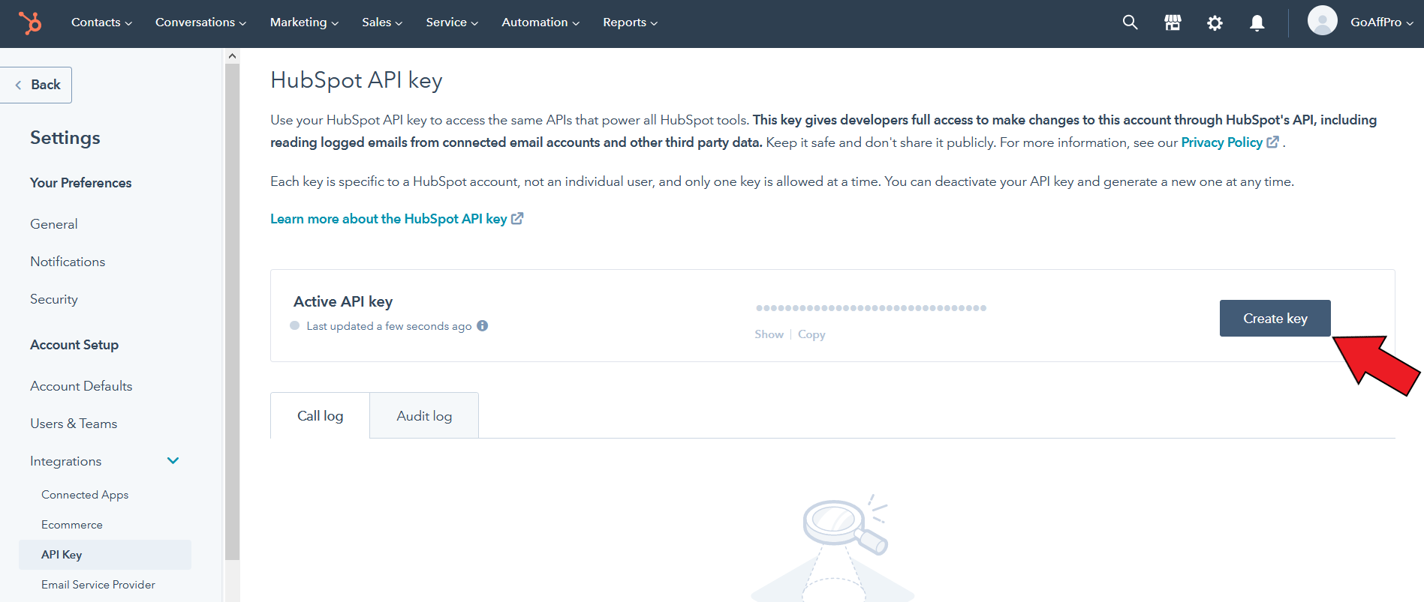The image size is (1424, 602).
Task: Select API Key in the sidebar
Action: tap(105, 555)
